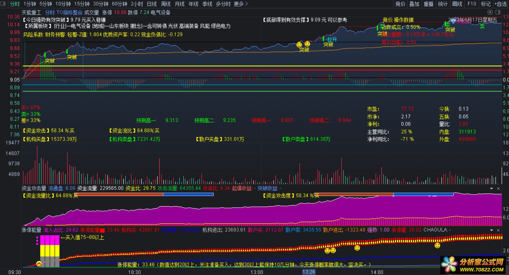Click the diamond marker icon near the date

pyautogui.click(x=453, y=22)
